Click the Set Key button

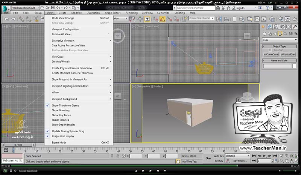coord(219,161)
